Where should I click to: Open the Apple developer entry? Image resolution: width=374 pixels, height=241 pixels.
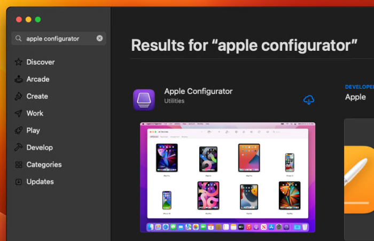coord(355,97)
